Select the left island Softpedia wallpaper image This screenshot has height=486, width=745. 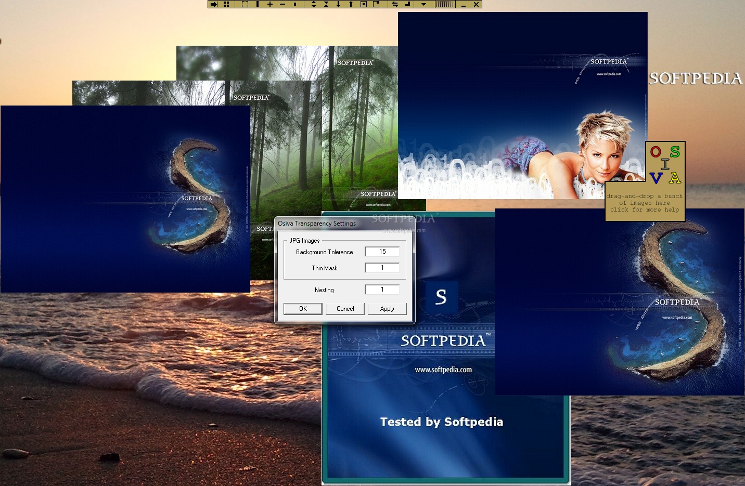pyautogui.click(x=125, y=199)
